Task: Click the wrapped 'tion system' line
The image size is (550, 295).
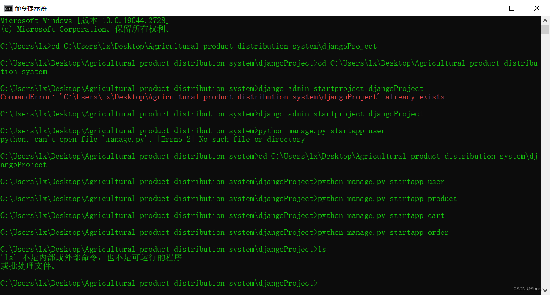Action: [23, 72]
